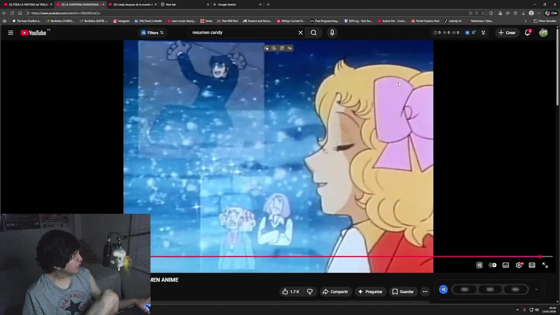Open 'Learn music theory' bookmark
Viewport: 560px width, 315px height.
pyautogui.click(x=182, y=21)
